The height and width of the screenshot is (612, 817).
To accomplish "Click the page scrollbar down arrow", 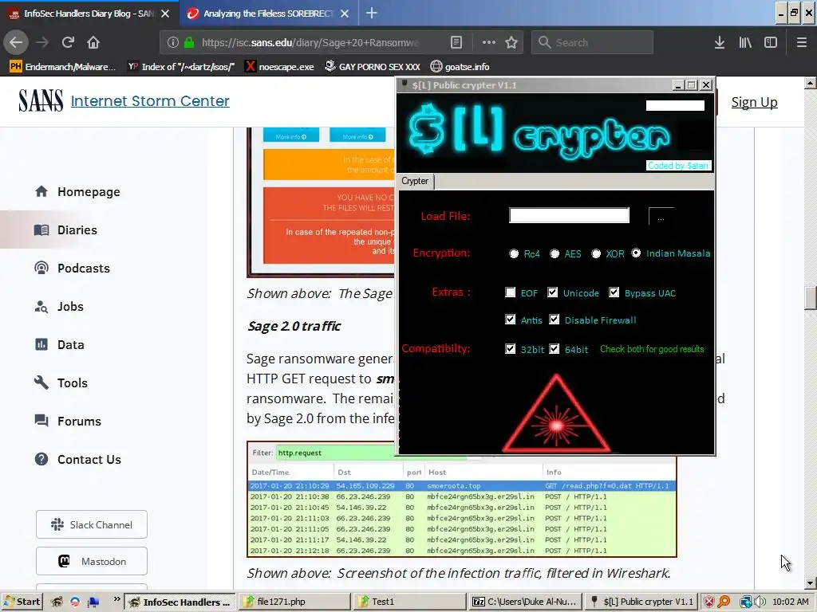I will point(811,583).
